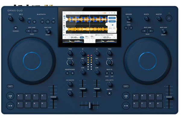Image resolution: width=181 pixels, height=120 pixels.
Task: Click left deck Beat Jump back arrow
Action: pos(28,31)
